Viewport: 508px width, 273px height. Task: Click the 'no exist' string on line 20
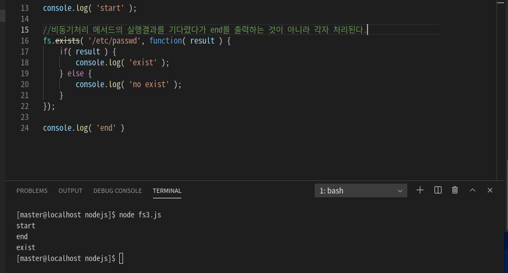149,84
